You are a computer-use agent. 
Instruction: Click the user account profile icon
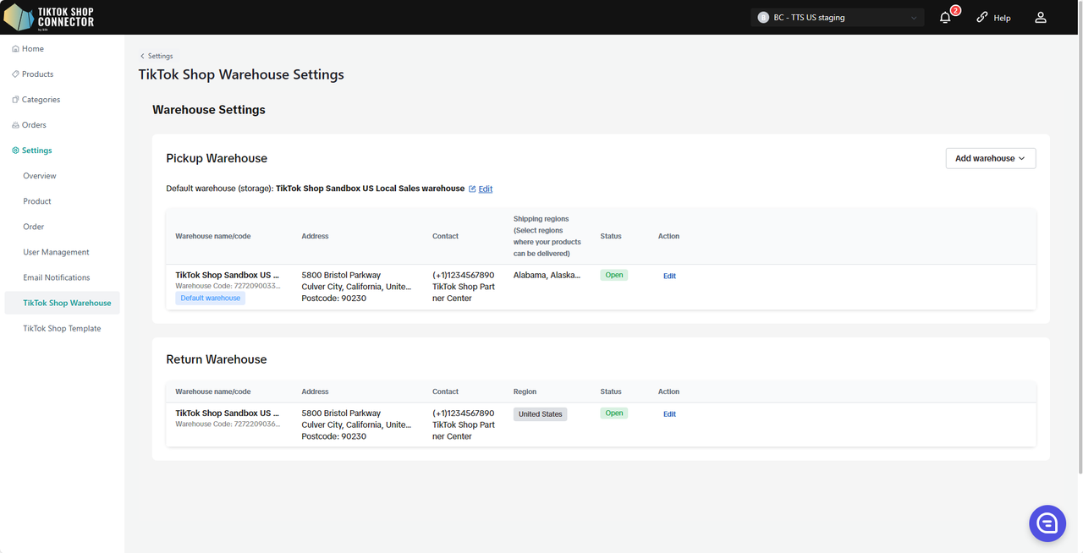tap(1041, 18)
